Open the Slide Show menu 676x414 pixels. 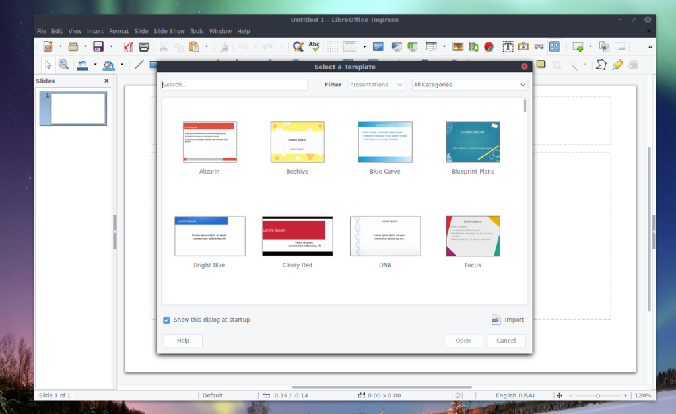(x=169, y=30)
